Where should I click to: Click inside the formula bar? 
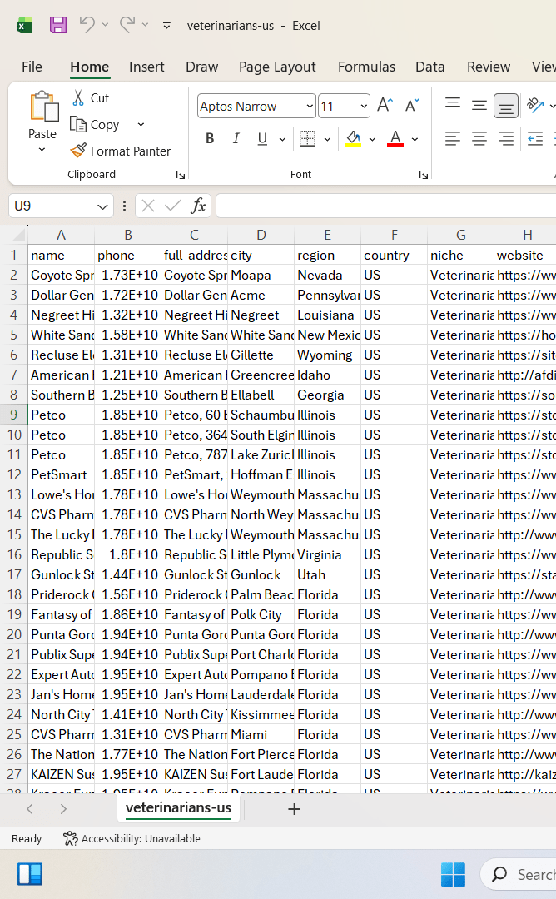[385, 206]
